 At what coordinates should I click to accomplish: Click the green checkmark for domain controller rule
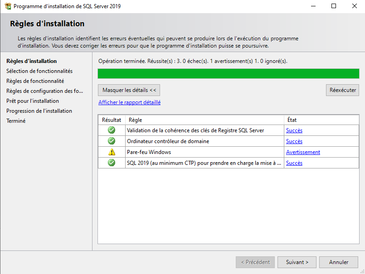click(112, 141)
